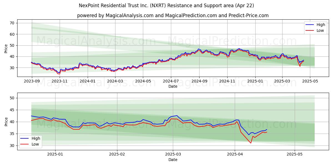Image resolution: width=333 pixels, height=166 pixels.
Task: Click the '30' price tick in top chart
Action: pyautogui.click(x=12, y=68)
